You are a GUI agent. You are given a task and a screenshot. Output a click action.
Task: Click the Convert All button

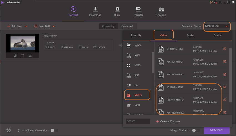(217, 130)
